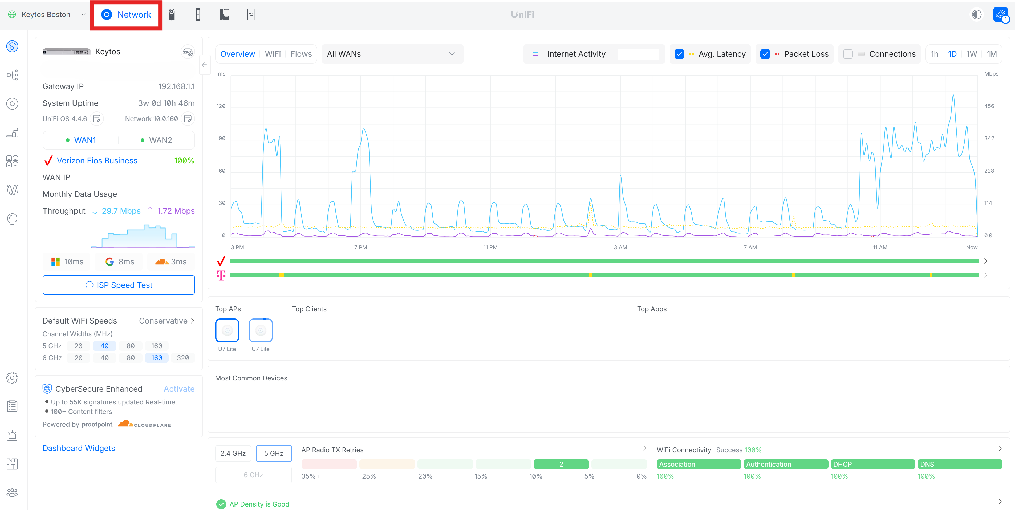Collapse the left gateway panel arrow
Viewport: 1015px width, 510px height.
pos(205,65)
